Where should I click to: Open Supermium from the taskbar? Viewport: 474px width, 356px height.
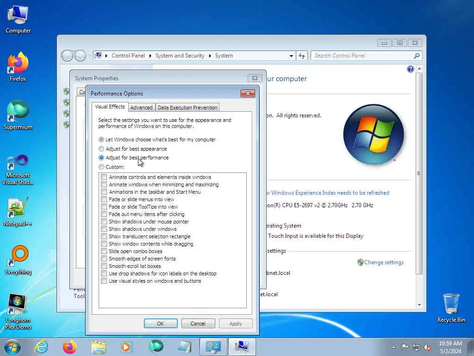click(156, 347)
